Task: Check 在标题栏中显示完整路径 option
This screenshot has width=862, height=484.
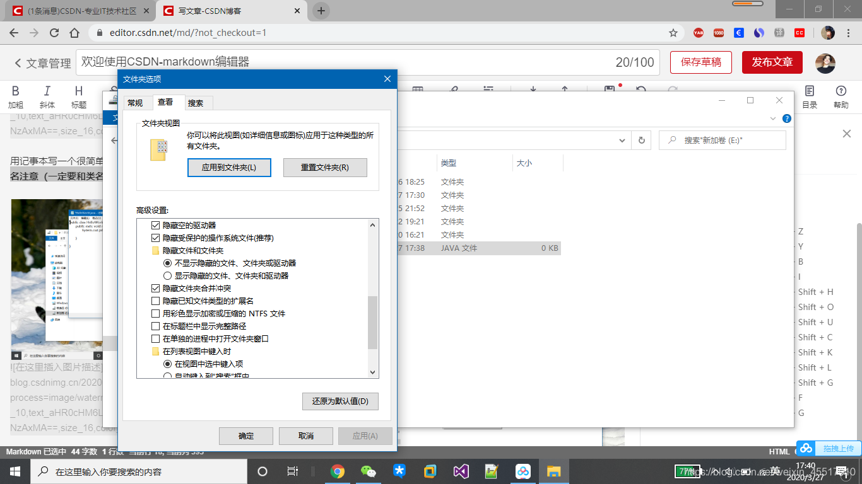Action: (156, 326)
